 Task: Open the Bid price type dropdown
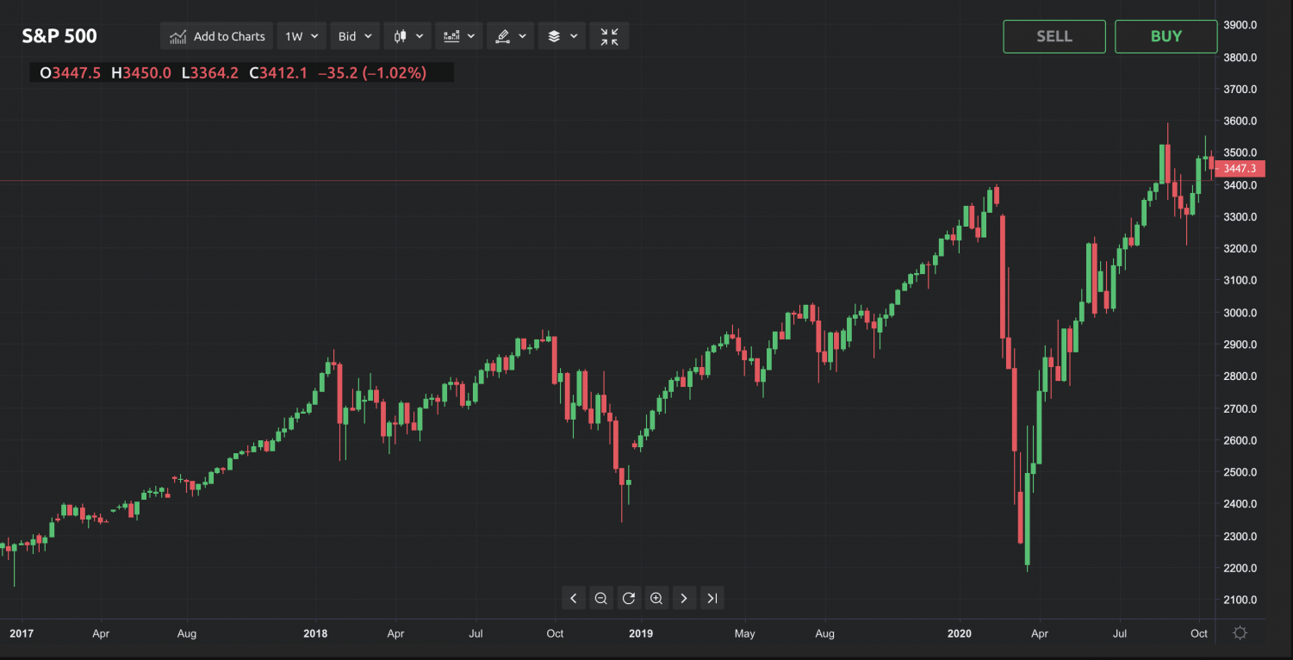click(355, 36)
